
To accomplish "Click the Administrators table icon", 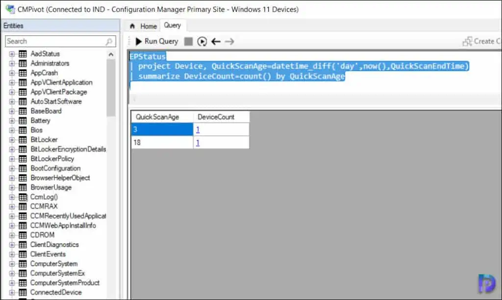I will 23,63.
